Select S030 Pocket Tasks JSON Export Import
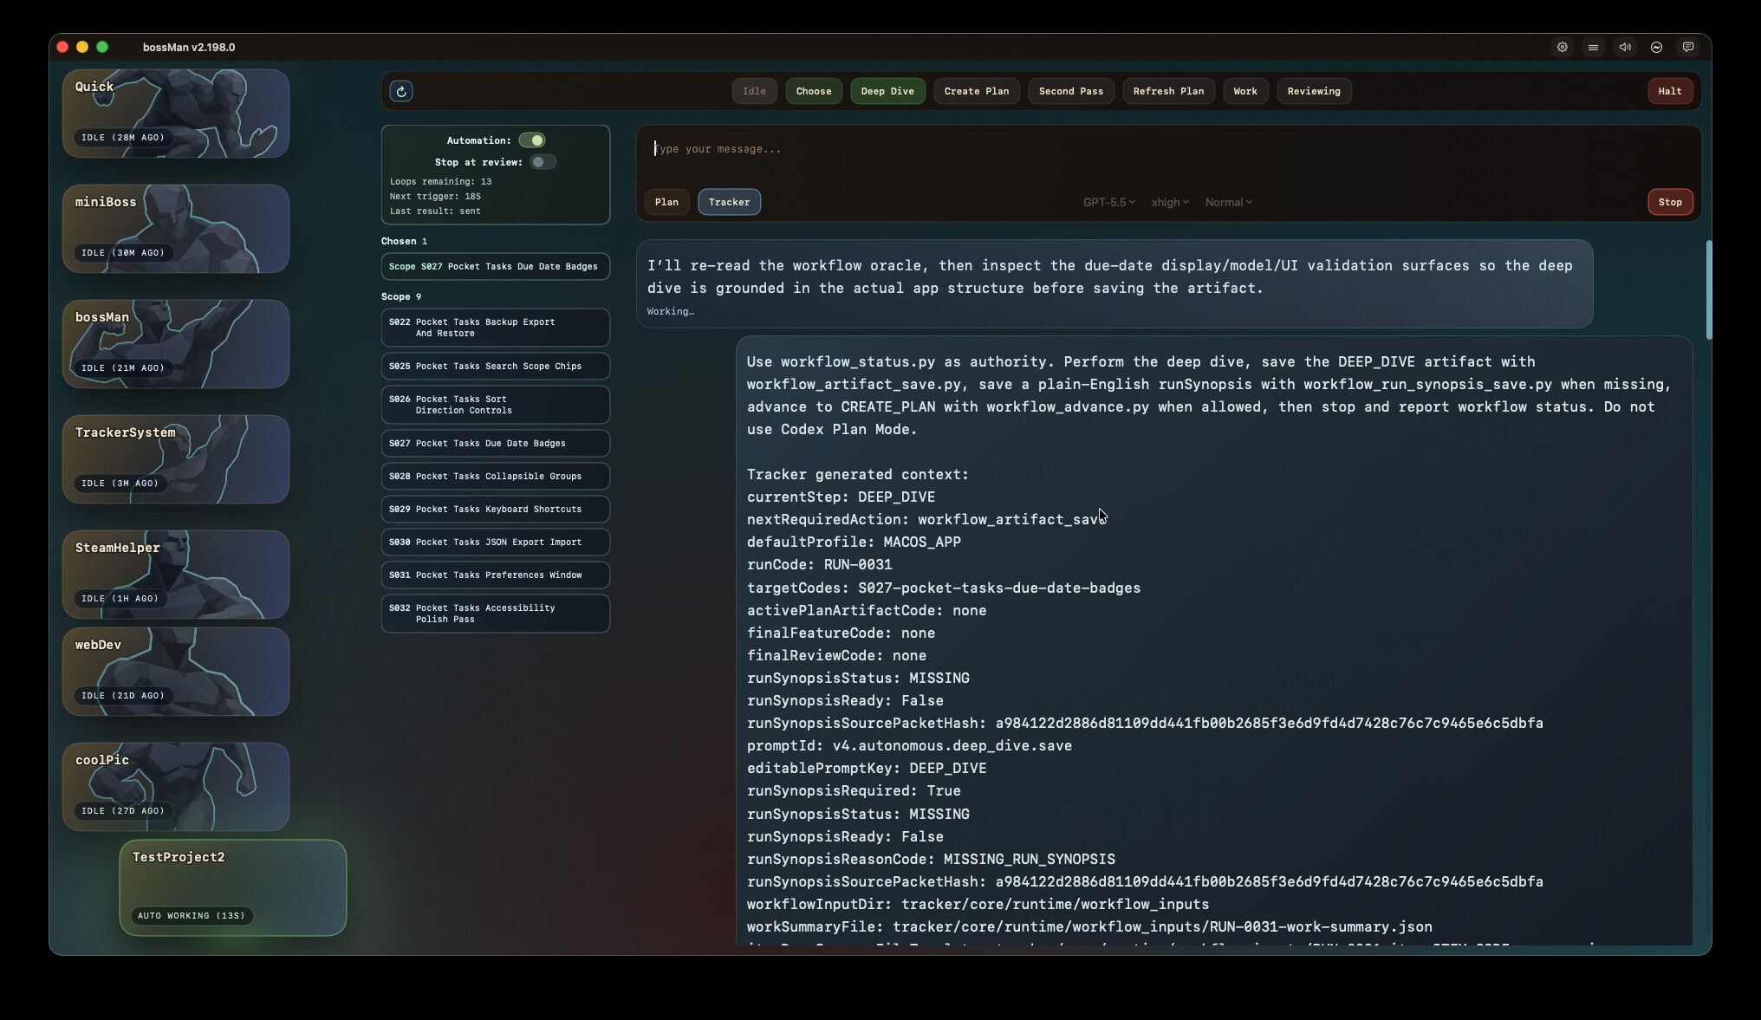This screenshot has width=1761, height=1020. click(495, 542)
